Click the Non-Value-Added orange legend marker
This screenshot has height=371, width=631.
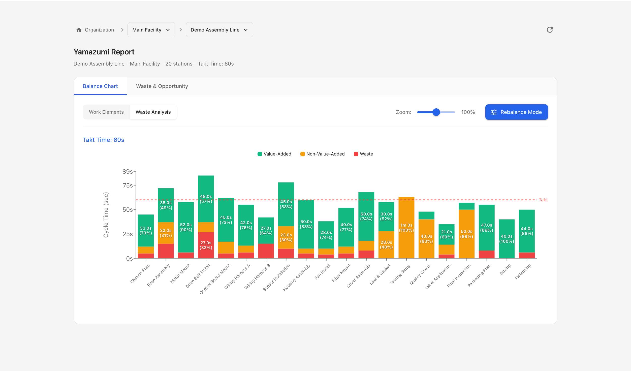click(303, 154)
